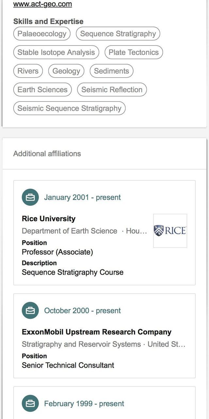The height and width of the screenshot is (419, 209).
Task: Open the Earth Sciences skill tag
Action: tap(42, 90)
